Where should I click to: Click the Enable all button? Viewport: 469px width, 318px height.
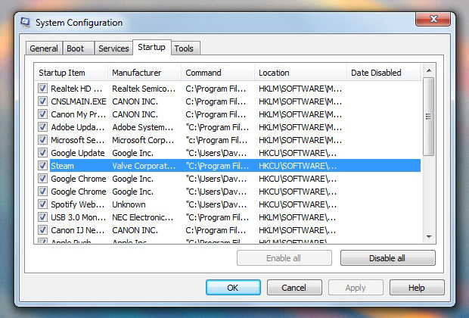[x=284, y=258]
